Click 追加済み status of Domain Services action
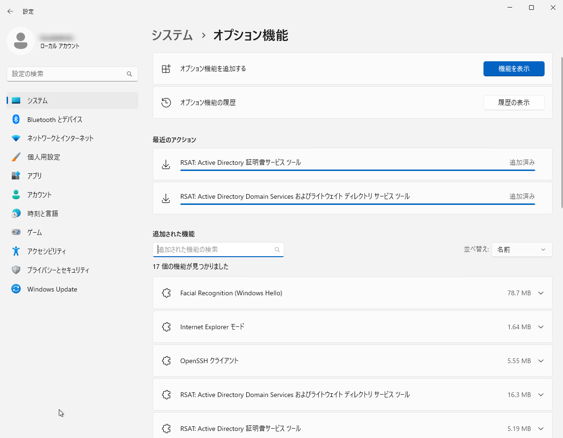The image size is (563, 438). (x=522, y=196)
